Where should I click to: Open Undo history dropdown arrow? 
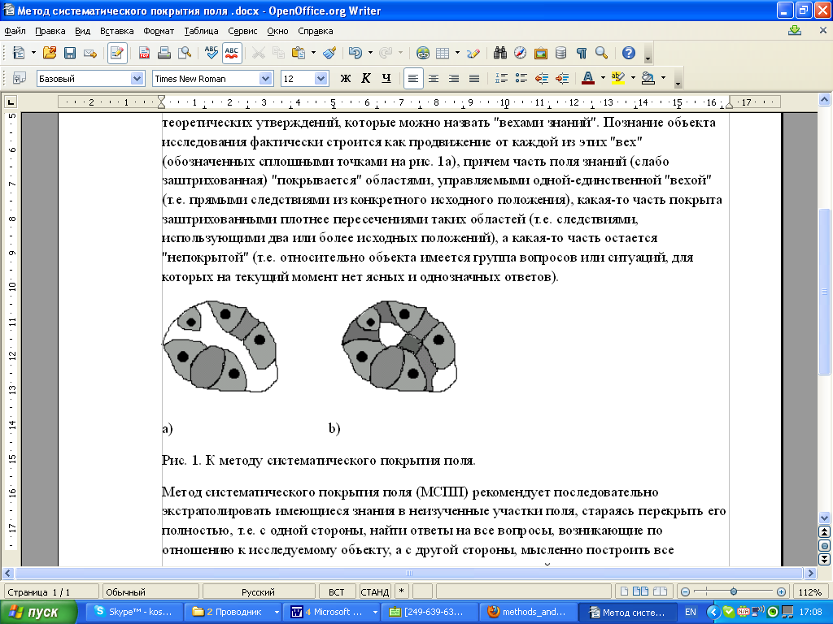click(370, 53)
